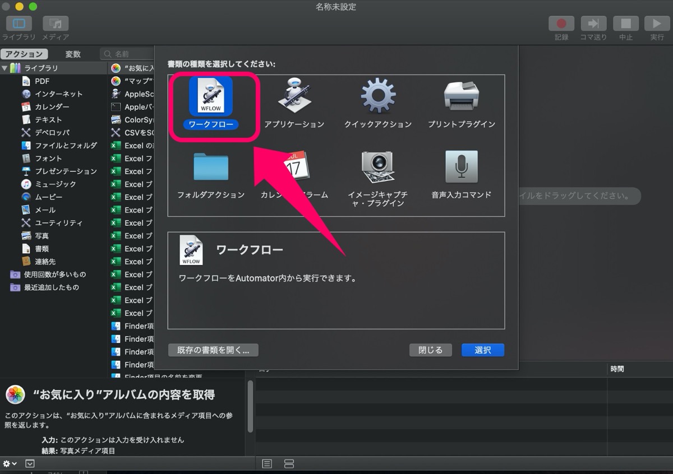Select the Print Plugin (プリントプラグイン) printer icon
The height and width of the screenshot is (474, 673).
pos(462,96)
